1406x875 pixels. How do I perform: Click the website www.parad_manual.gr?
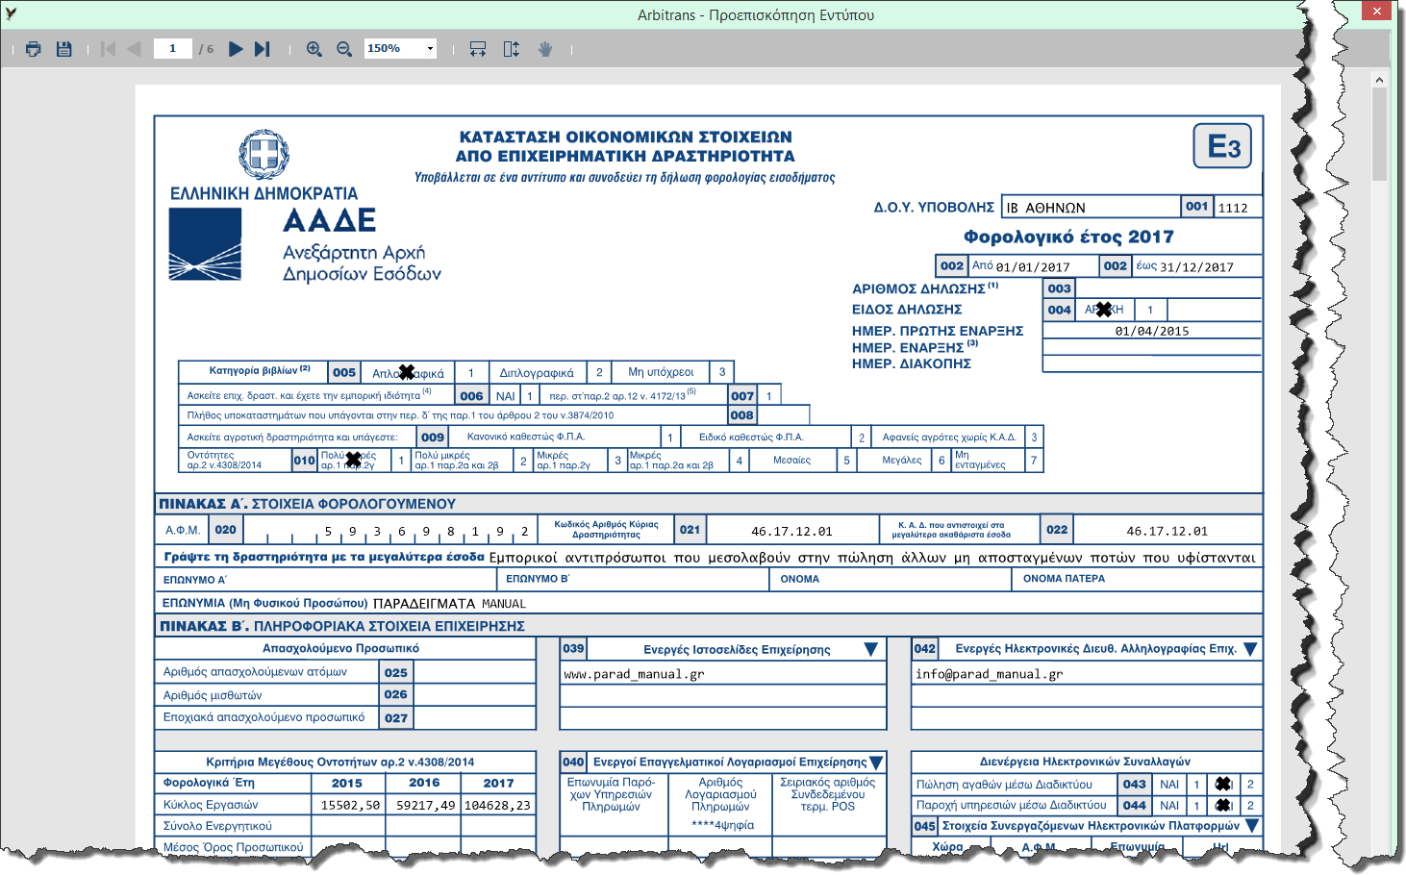(634, 675)
